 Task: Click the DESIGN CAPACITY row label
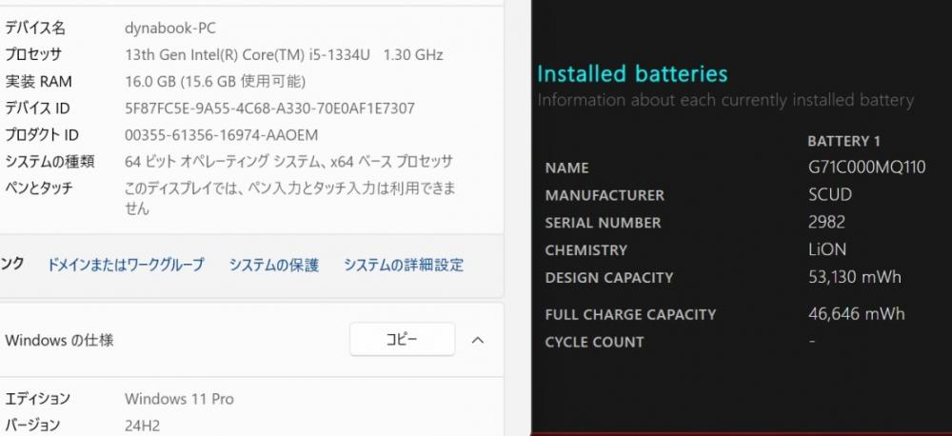coord(609,278)
